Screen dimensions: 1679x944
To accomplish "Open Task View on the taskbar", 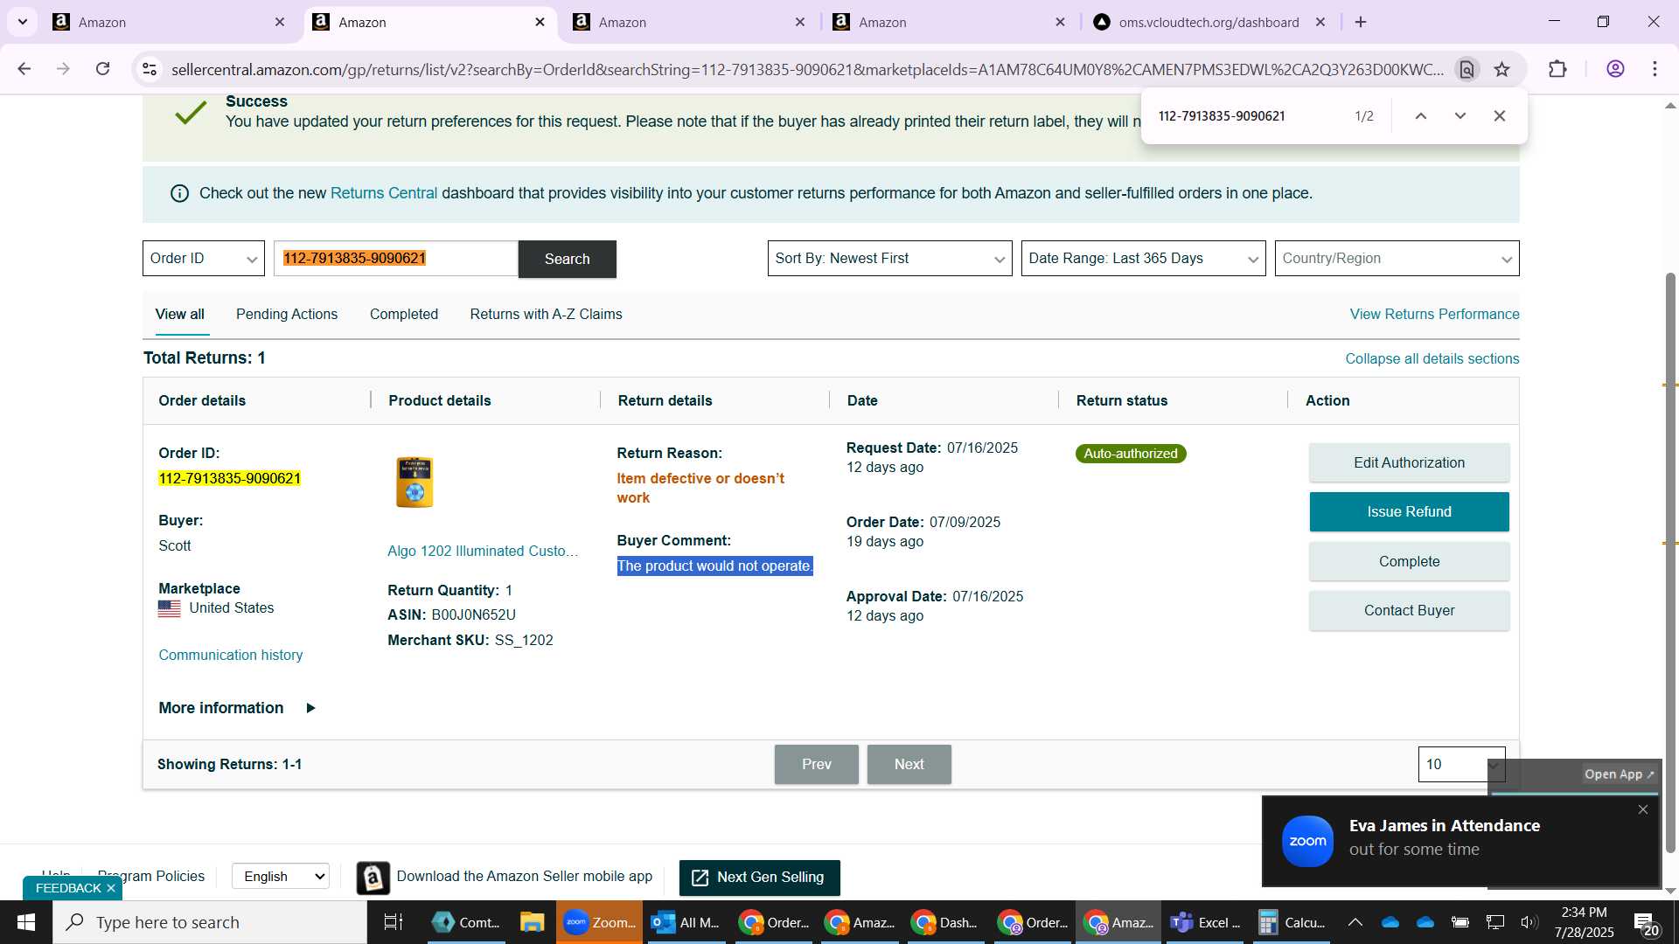I will tap(394, 922).
